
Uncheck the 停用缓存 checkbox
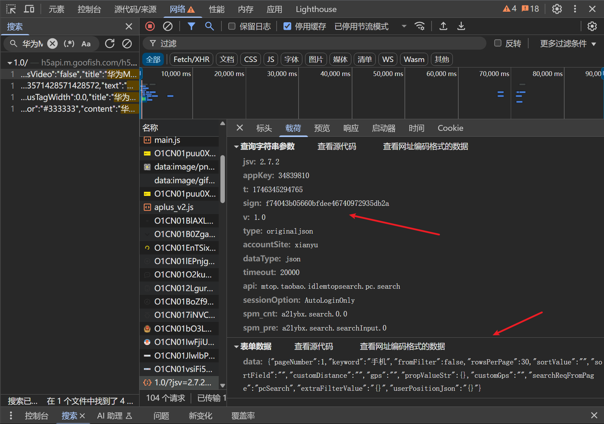click(287, 26)
